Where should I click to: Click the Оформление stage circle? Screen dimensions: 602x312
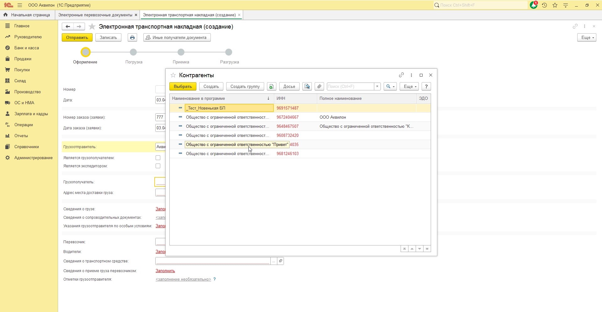coord(86,52)
